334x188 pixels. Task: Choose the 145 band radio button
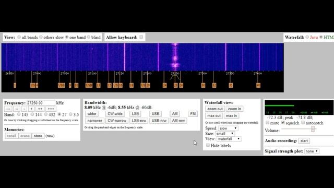19,114
